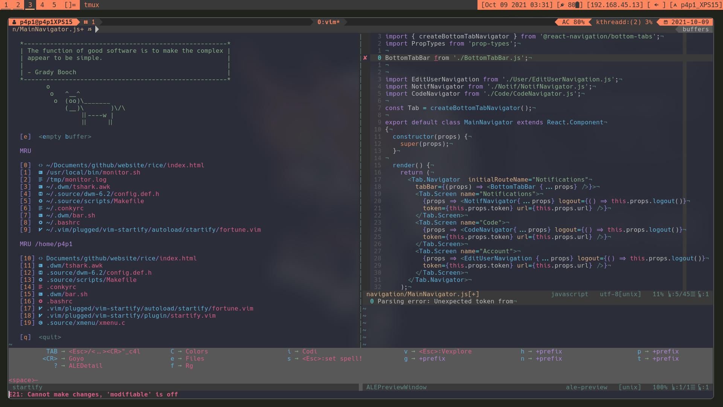This screenshot has height=407, width=723.
Task: Click the shell icon next to monitor.sh
Action: (40, 173)
